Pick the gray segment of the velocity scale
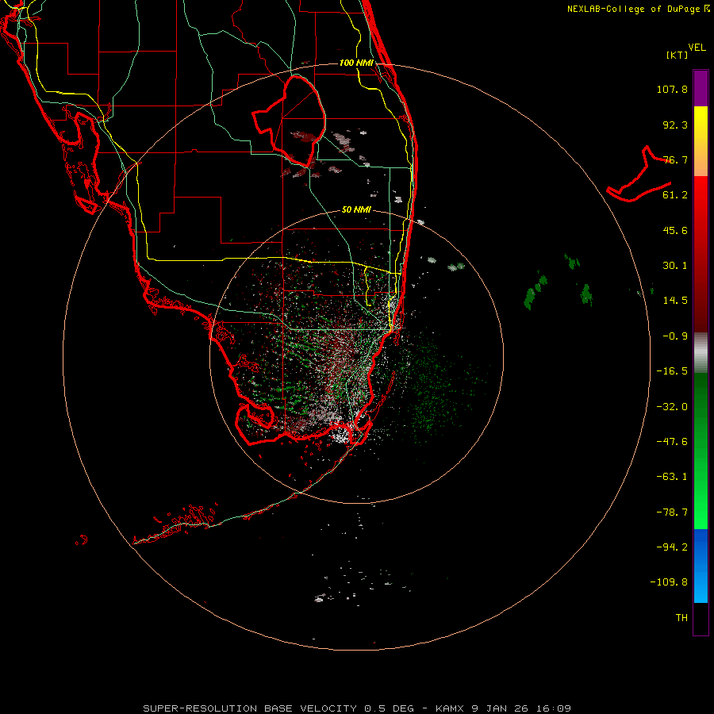The width and height of the screenshot is (714, 714). click(701, 353)
